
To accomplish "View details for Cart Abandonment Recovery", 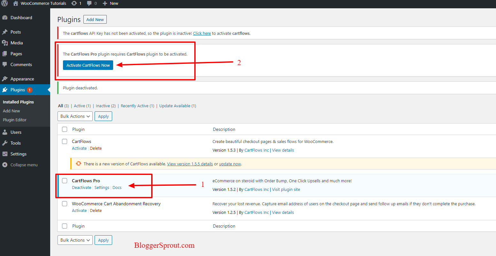I will [283, 212].
